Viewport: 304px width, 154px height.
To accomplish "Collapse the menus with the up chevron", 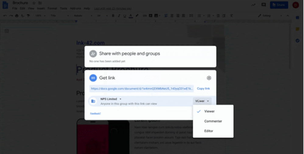I will (288, 16).
